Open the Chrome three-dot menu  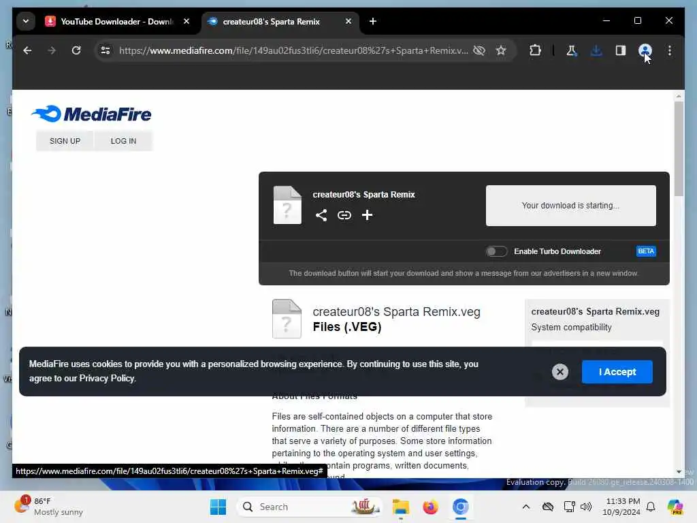pyautogui.click(x=670, y=50)
